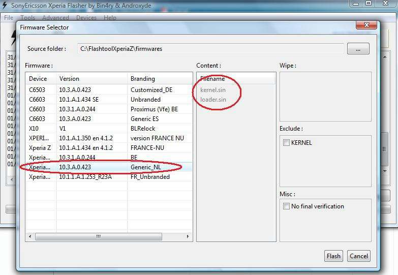
Task: Click the Source folder path field
Action: [x=210, y=48]
